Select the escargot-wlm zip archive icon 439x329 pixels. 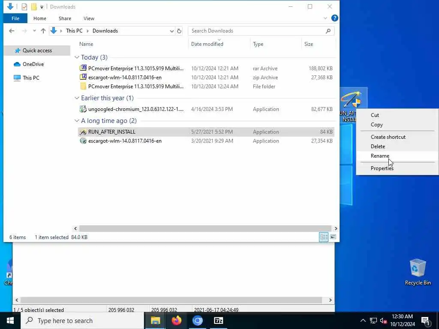(x=83, y=77)
